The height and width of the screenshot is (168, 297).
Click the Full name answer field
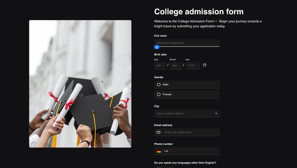click(187, 43)
